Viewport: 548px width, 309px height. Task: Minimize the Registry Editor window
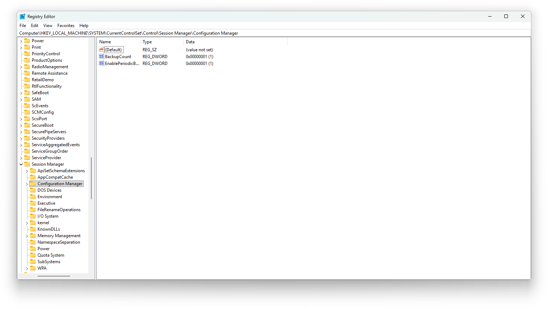[x=490, y=16]
